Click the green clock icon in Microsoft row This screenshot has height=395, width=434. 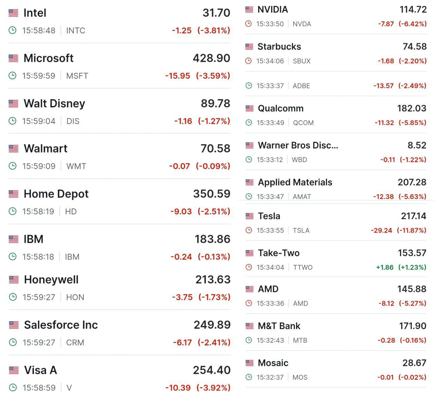coord(12,75)
